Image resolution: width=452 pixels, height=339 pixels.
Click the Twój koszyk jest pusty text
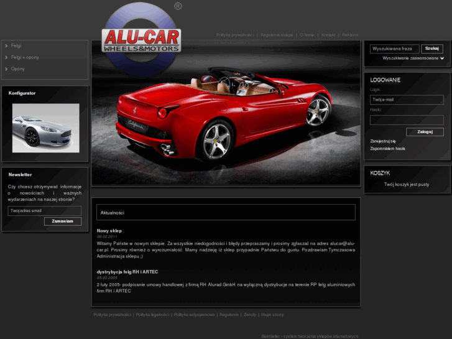tap(407, 184)
